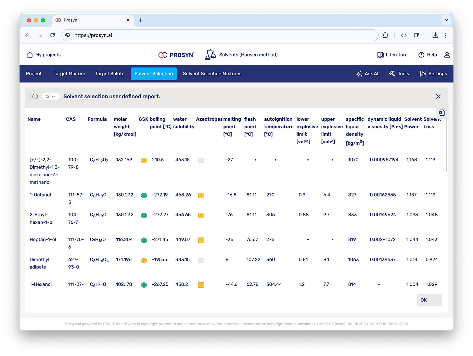473x356 pixels.
Task: Open the user account profile icon
Action: tap(447, 55)
